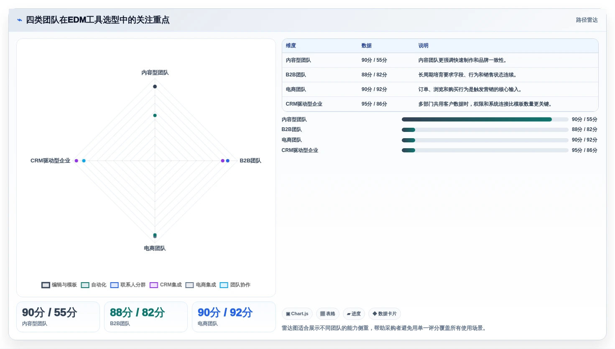Click the blue data point near B2B团队

(x=228, y=161)
